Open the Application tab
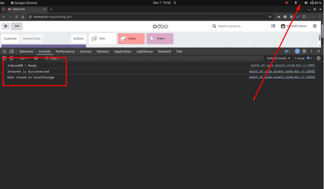This screenshot has width=324, height=189. 123,52
